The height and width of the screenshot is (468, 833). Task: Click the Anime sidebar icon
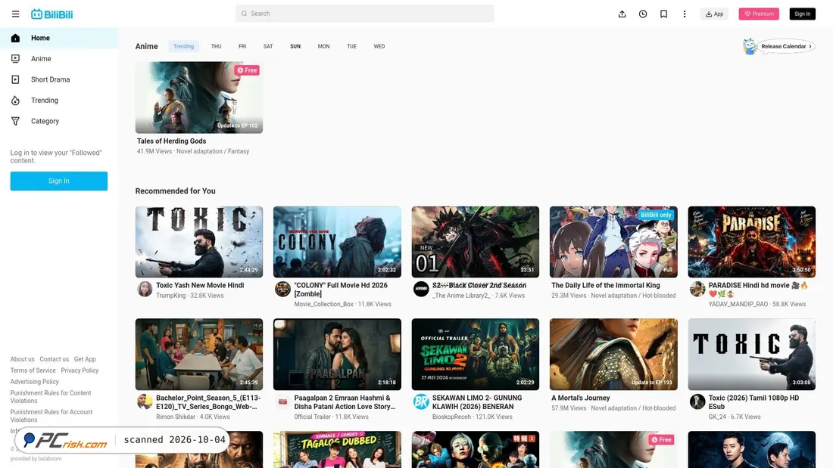15,59
